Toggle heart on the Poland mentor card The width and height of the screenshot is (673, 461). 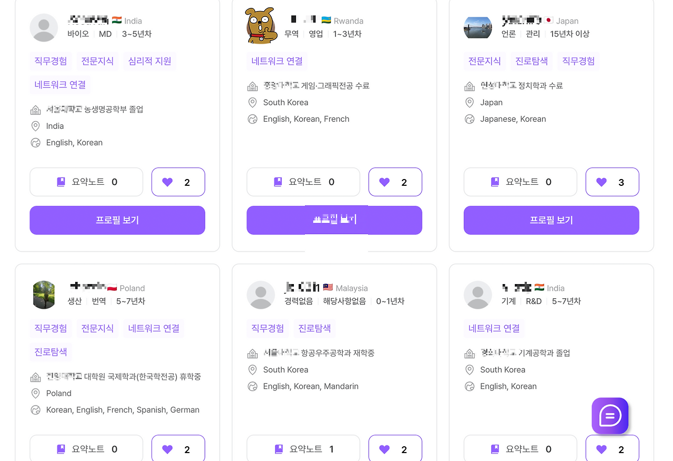(x=178, y=449)
